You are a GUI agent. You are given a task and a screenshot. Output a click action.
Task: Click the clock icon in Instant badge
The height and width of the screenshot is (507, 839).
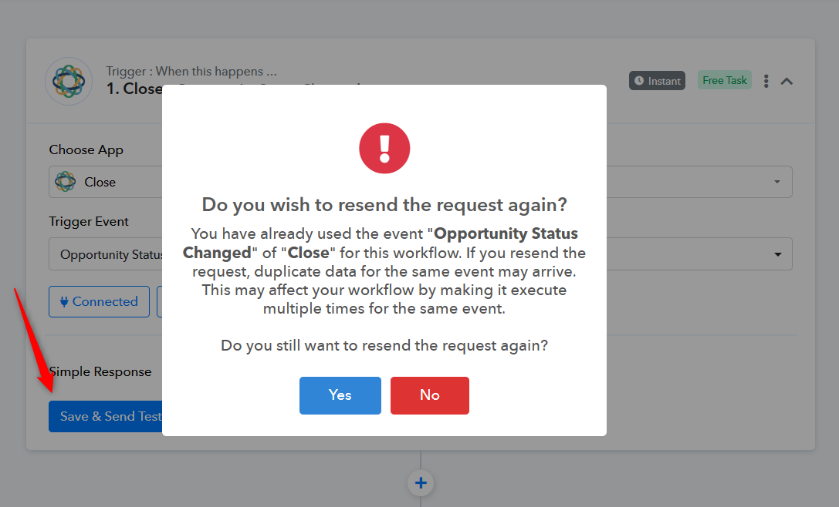tap(639, 81)
